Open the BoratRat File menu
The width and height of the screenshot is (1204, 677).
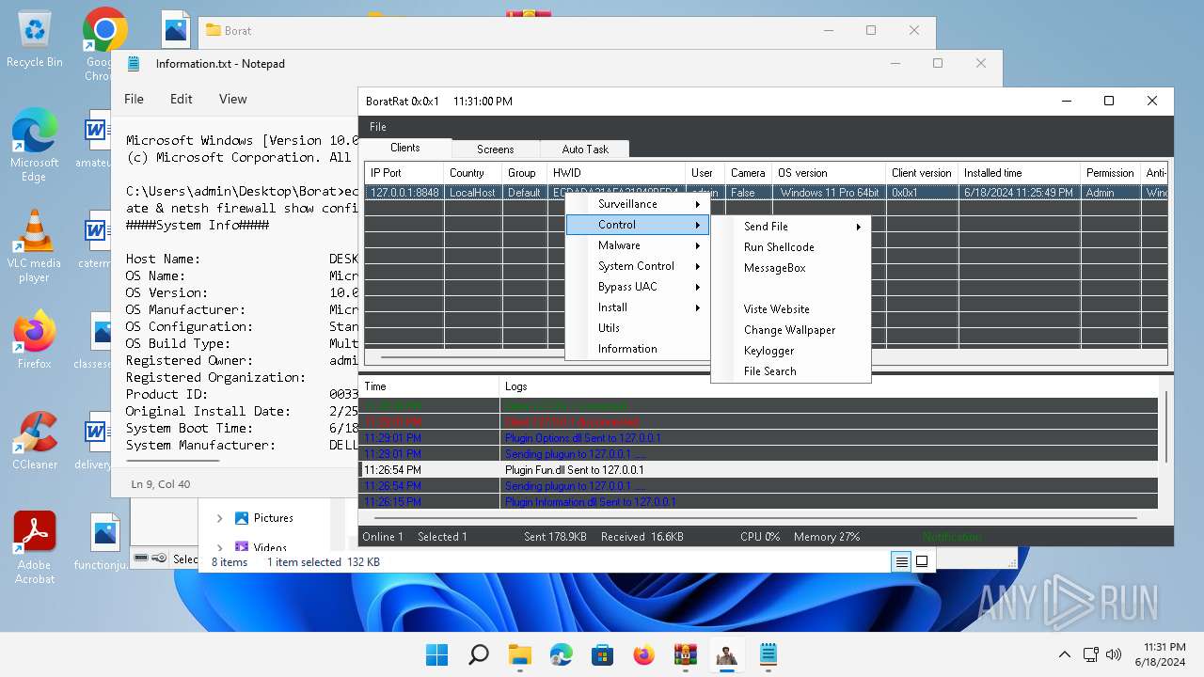(378, 127)
